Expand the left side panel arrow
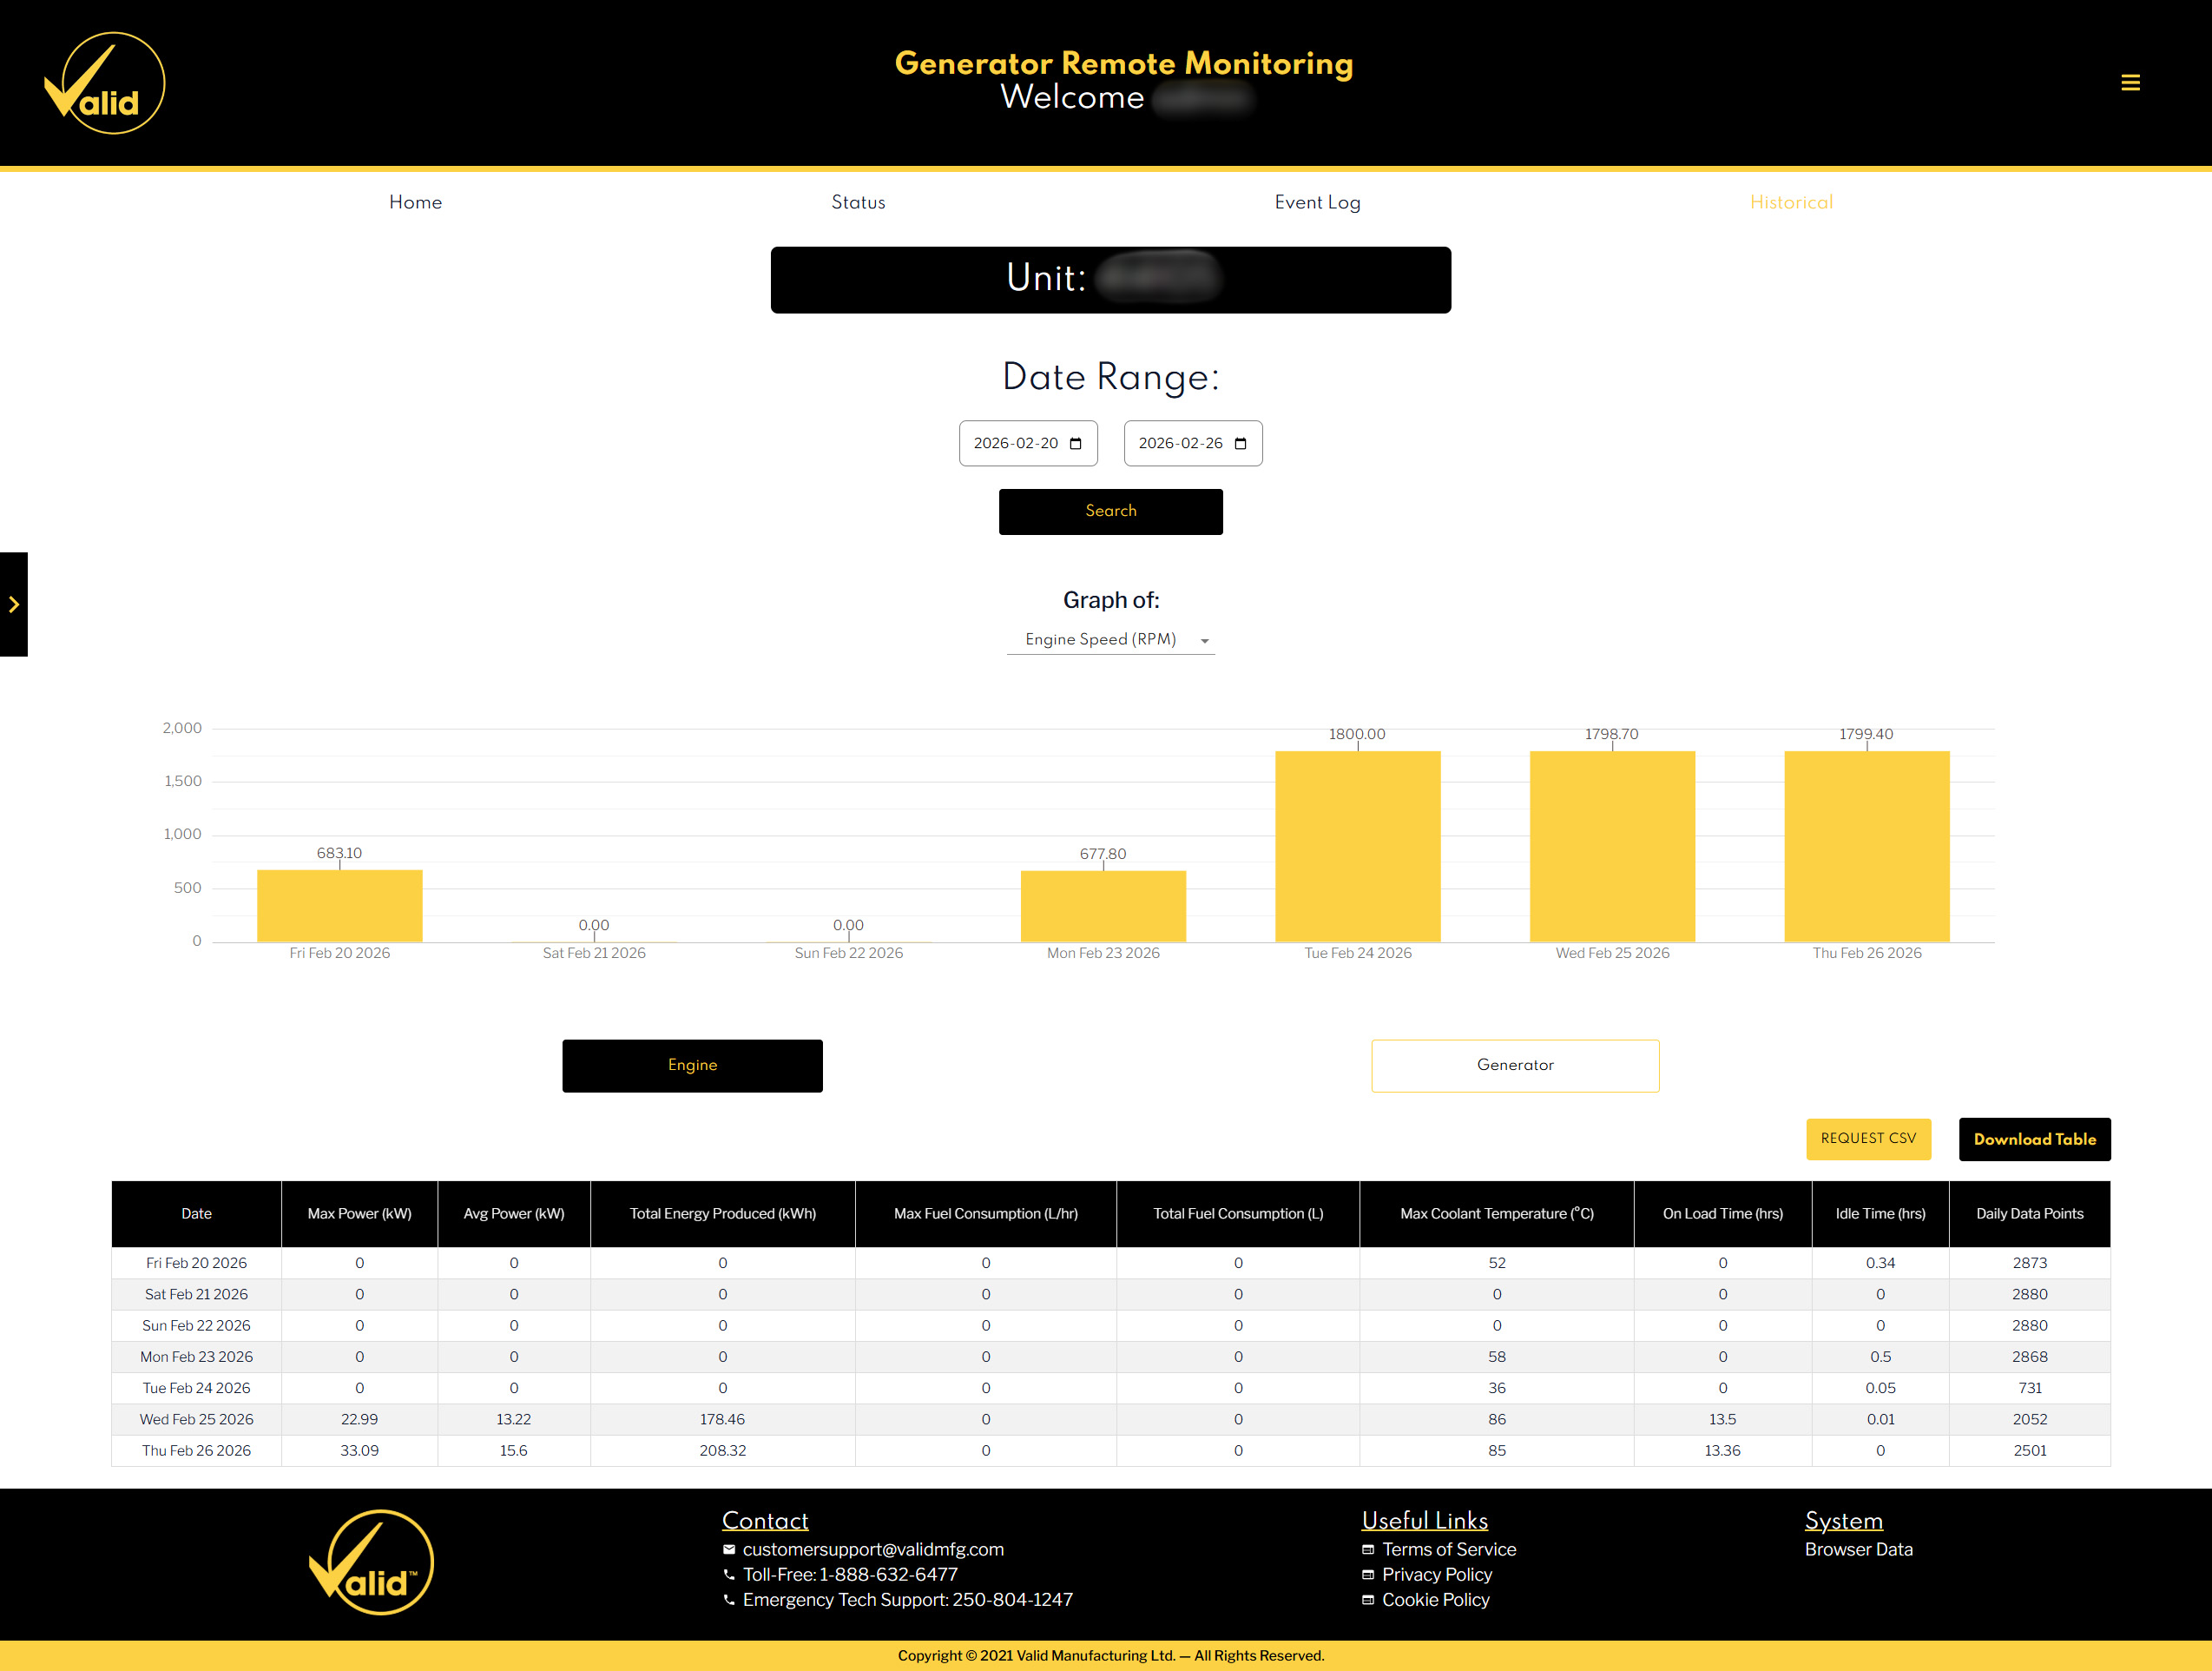Screen dimensions: 2212x1671 (14, 604)
